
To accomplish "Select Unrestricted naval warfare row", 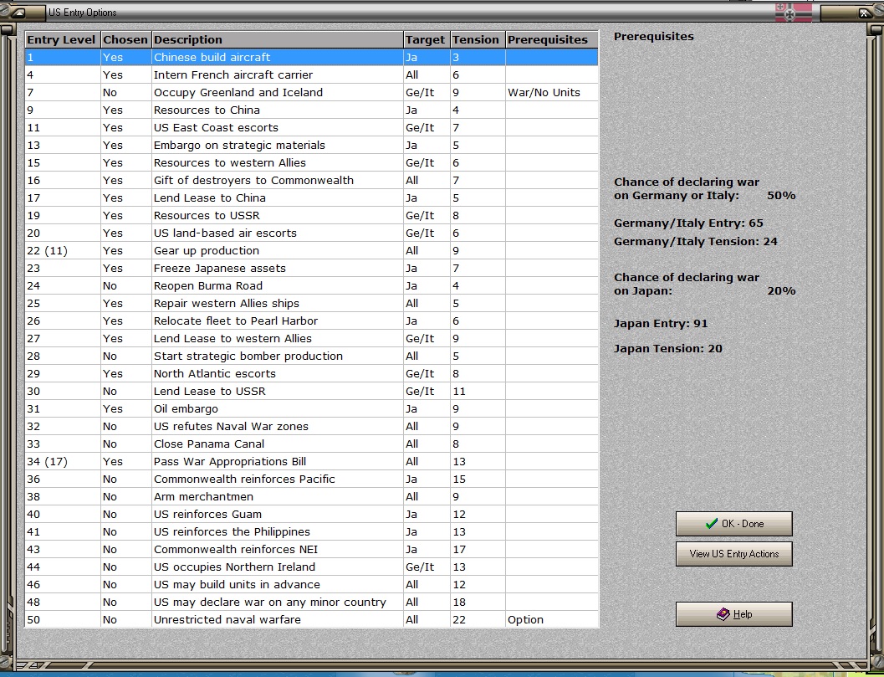I will (x=311, y=619).
